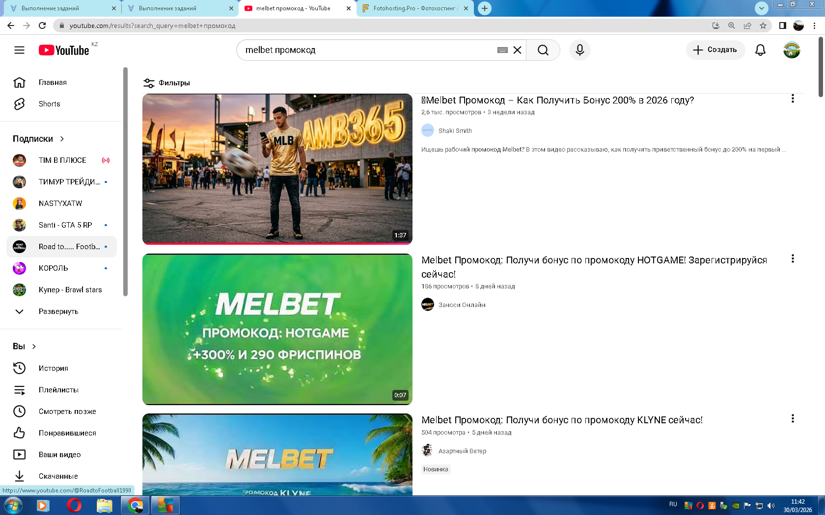825x515 pixels.
Task: Clear the search query with X
Action: [517, 50]
